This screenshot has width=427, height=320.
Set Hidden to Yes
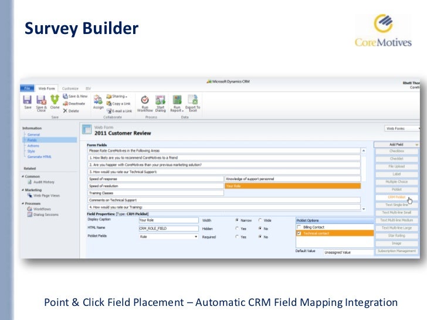pos(237,229)
